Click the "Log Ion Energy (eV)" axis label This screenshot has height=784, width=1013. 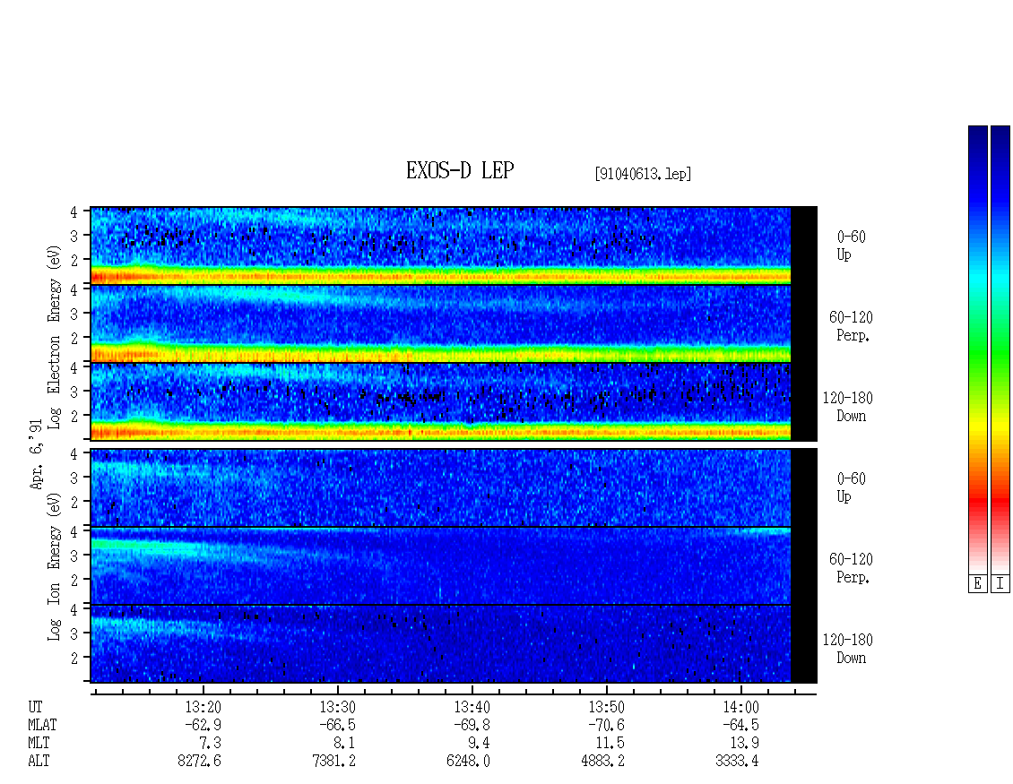tap(54, 566)
